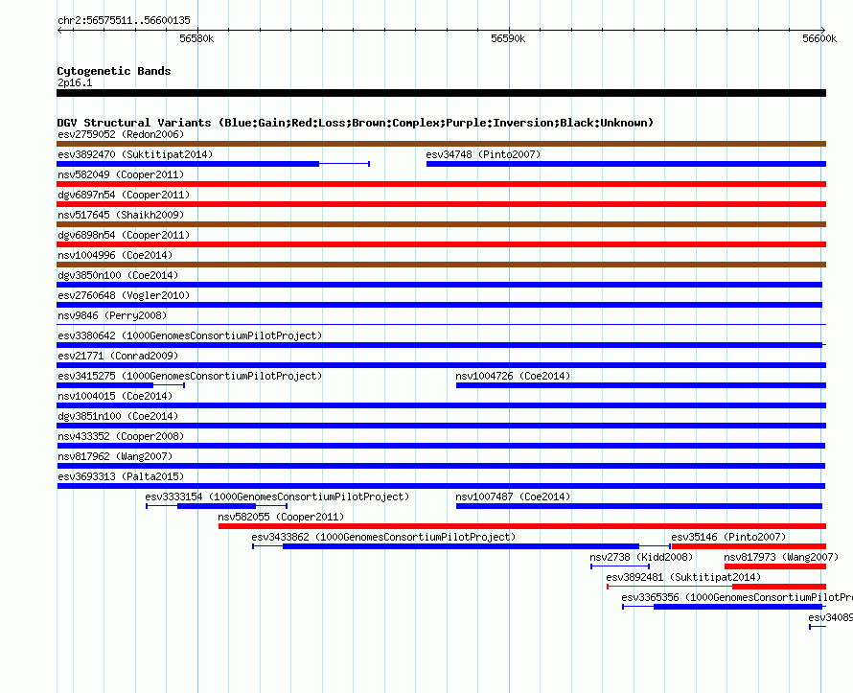Click esv3892481 (Suktitipat2014) label
The width and height of the screenshot is (853, 693).
click(x=683, y=577)
